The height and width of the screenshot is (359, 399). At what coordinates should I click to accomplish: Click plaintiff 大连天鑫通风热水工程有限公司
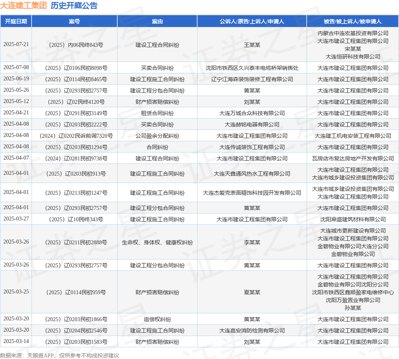252,174
